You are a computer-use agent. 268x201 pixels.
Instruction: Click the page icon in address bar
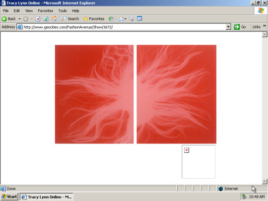[20, 27]
